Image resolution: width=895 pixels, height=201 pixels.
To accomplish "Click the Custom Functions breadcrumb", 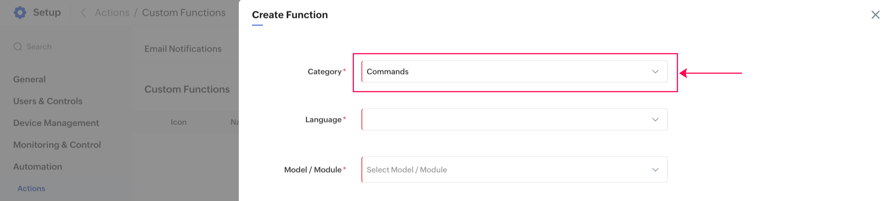I will pyautogui.click(x=184, y=13).
